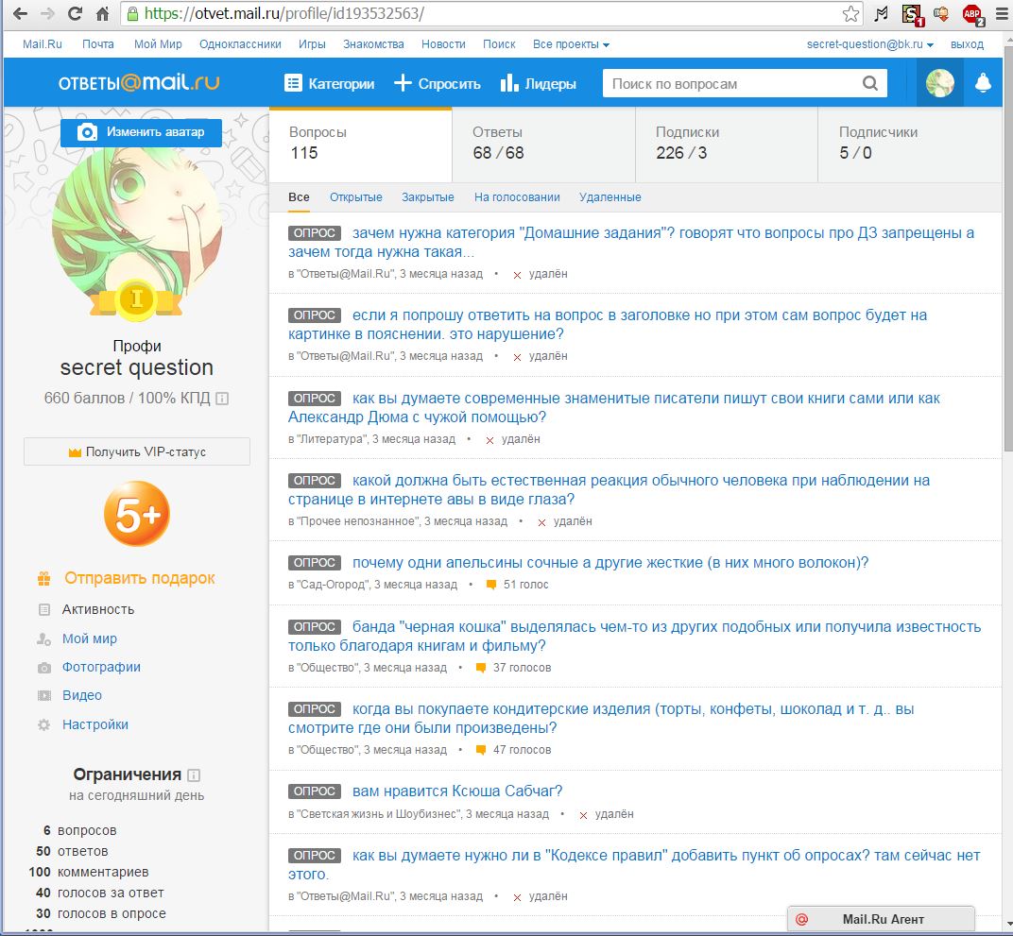Screen dimensions: 1013x936
Task: Filter questions by Закрытые
Action: coord(427,197)
